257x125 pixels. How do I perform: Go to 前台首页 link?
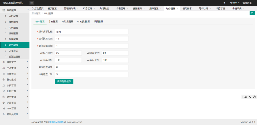pos(247,3)
